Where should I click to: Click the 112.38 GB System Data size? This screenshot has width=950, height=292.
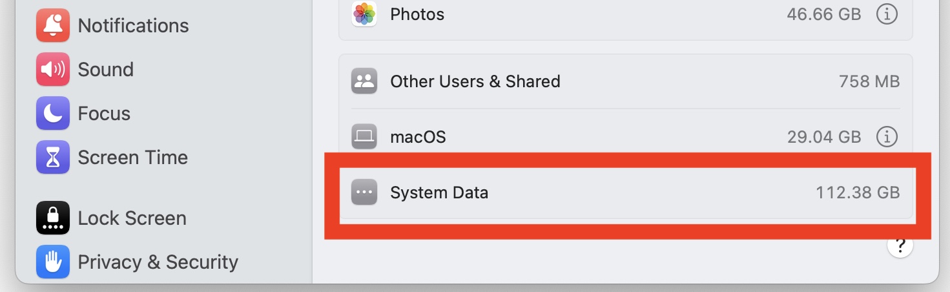(857, 193)
